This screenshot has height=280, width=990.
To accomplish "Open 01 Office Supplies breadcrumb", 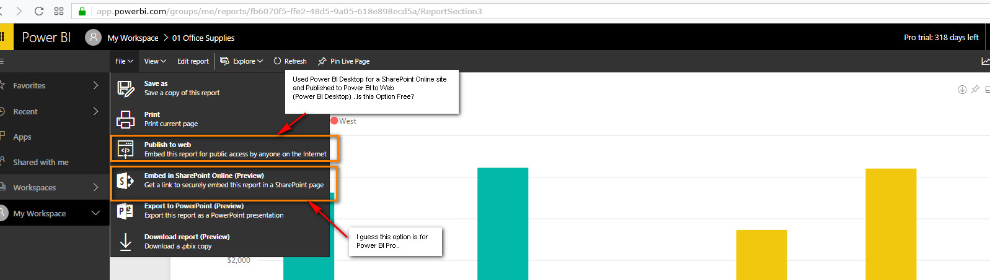I will point(203,38).
